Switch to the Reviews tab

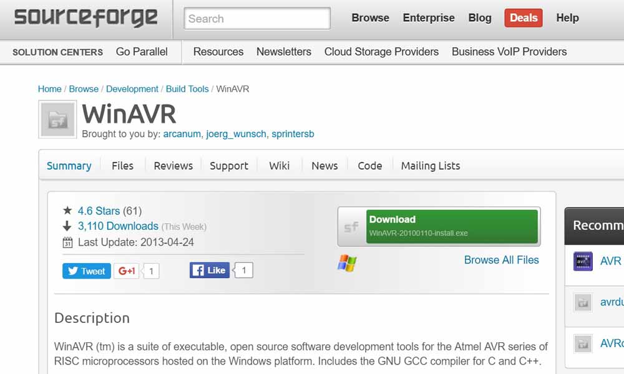tap(173, 166)
